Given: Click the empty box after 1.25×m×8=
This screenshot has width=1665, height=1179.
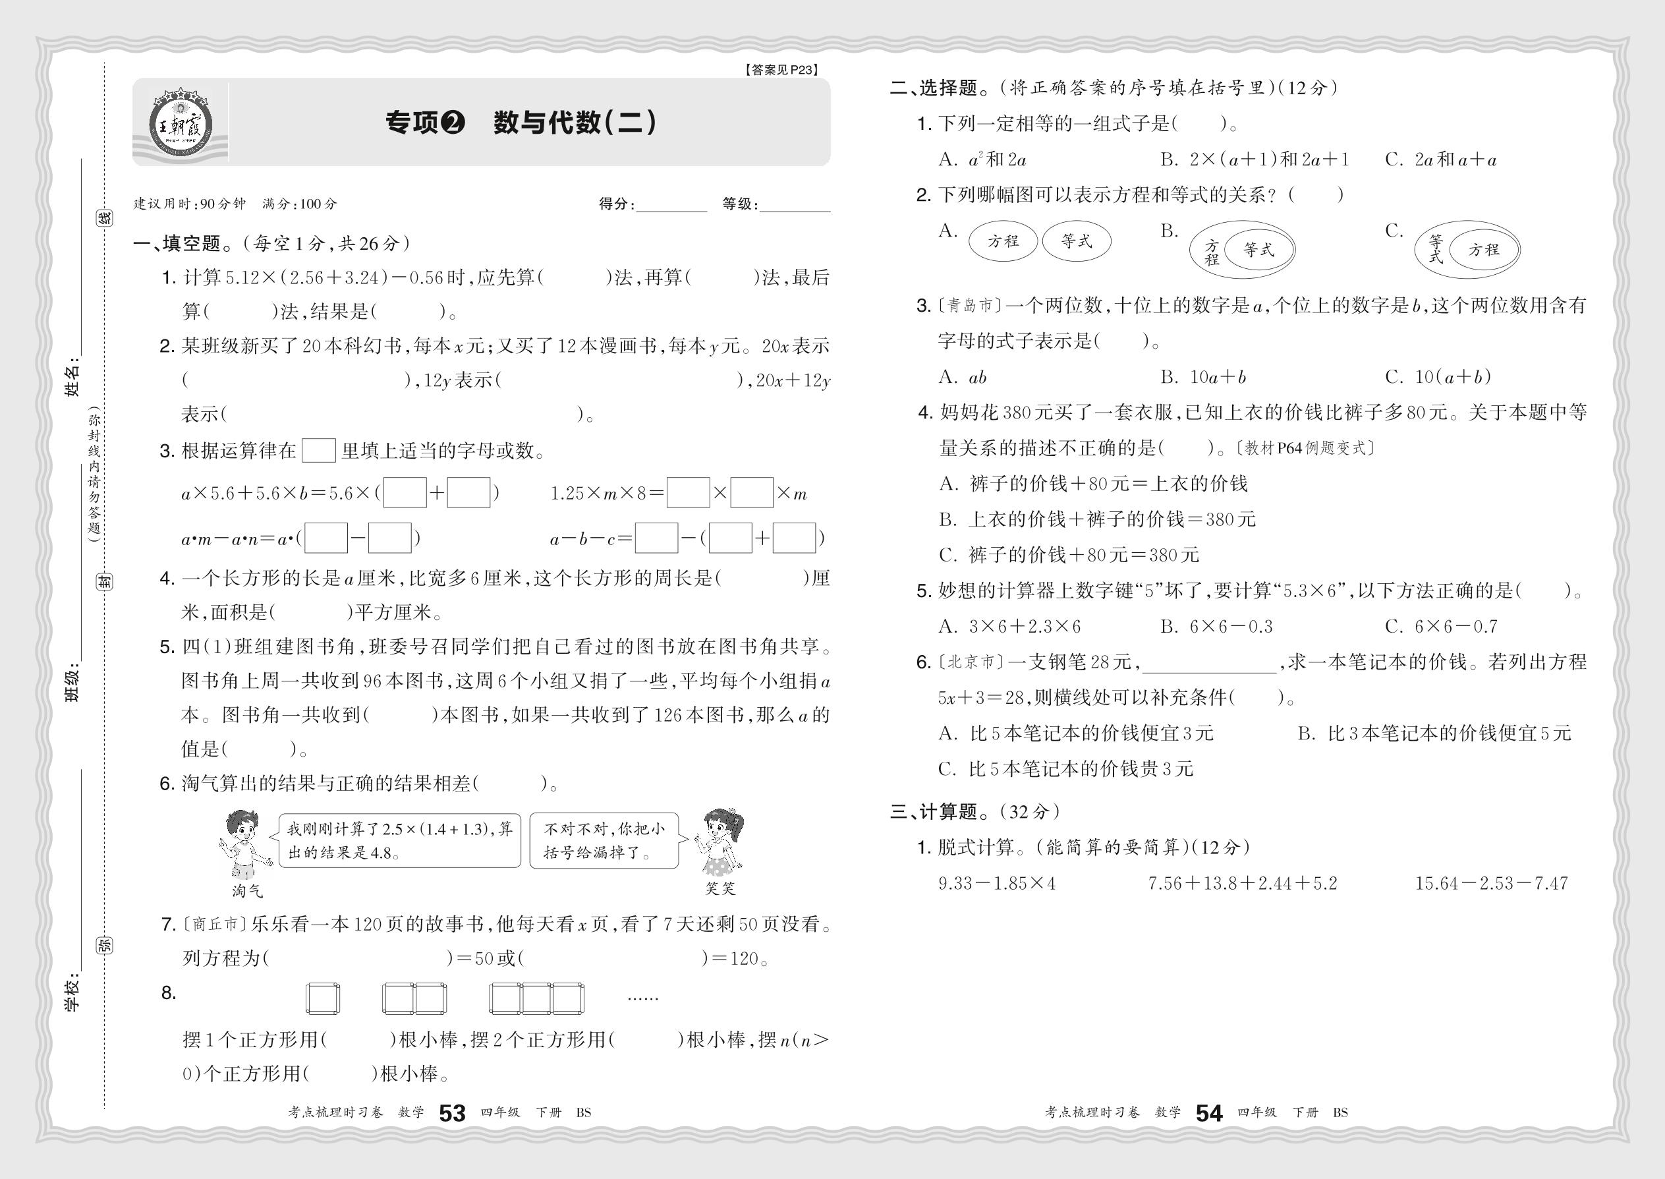Looking at the screenshot, I should (x=687, y=493).
